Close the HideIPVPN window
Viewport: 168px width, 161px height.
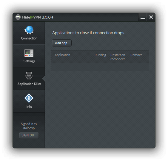click(x=151, y=17)
